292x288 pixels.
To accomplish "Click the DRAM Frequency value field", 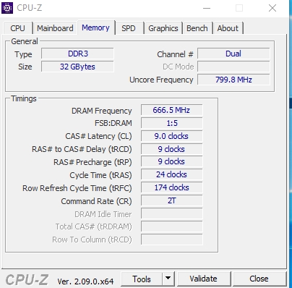I will pos(172,110).
